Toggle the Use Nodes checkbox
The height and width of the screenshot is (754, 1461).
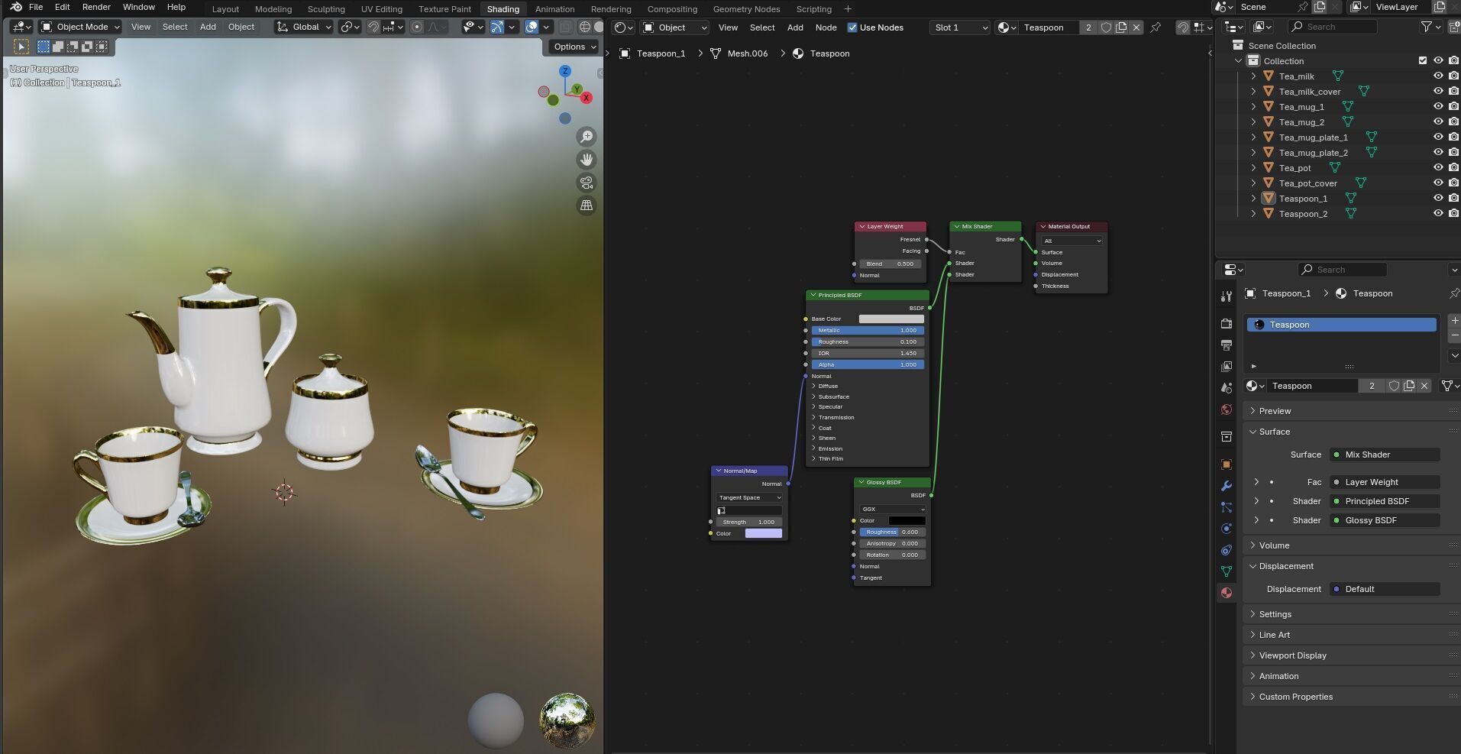852,28
